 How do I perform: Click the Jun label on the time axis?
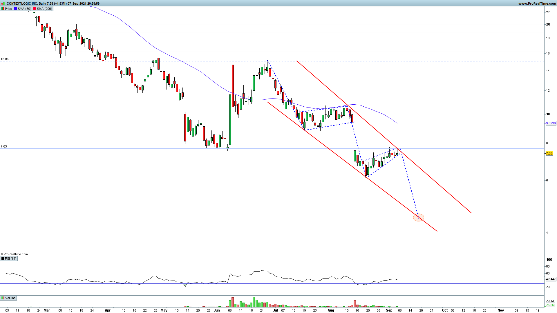(x=217, y=310)
